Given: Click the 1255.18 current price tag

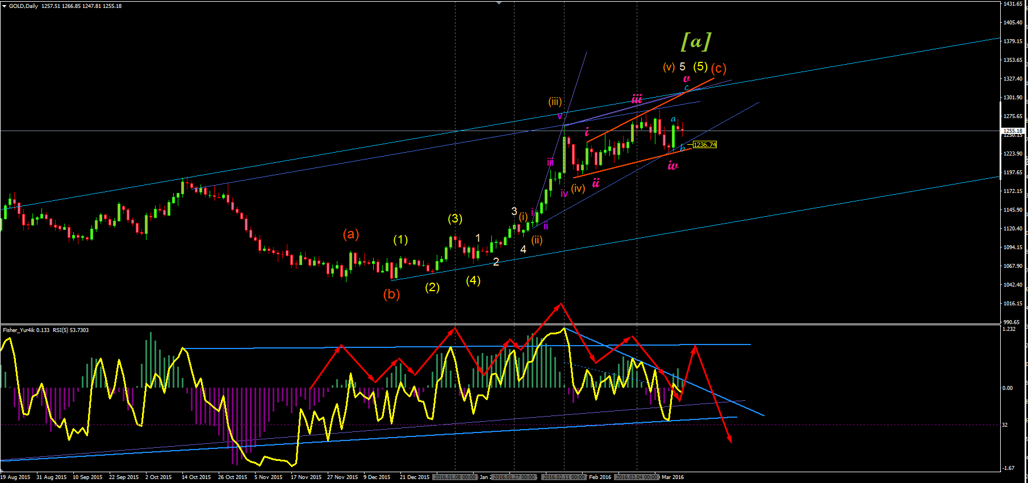Looking at the screenshot, I should click(x=1013, y=131).
